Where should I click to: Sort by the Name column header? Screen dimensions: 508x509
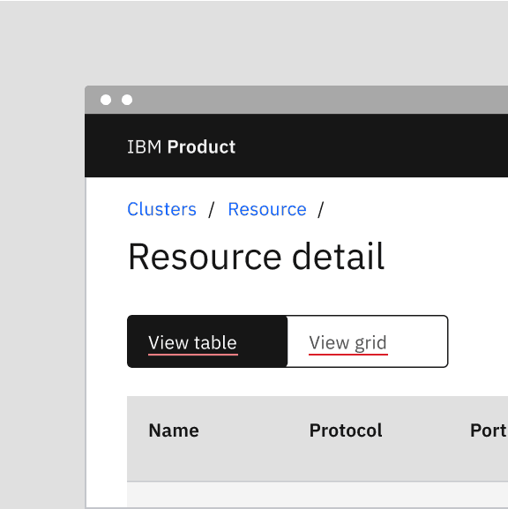point(174,430)
